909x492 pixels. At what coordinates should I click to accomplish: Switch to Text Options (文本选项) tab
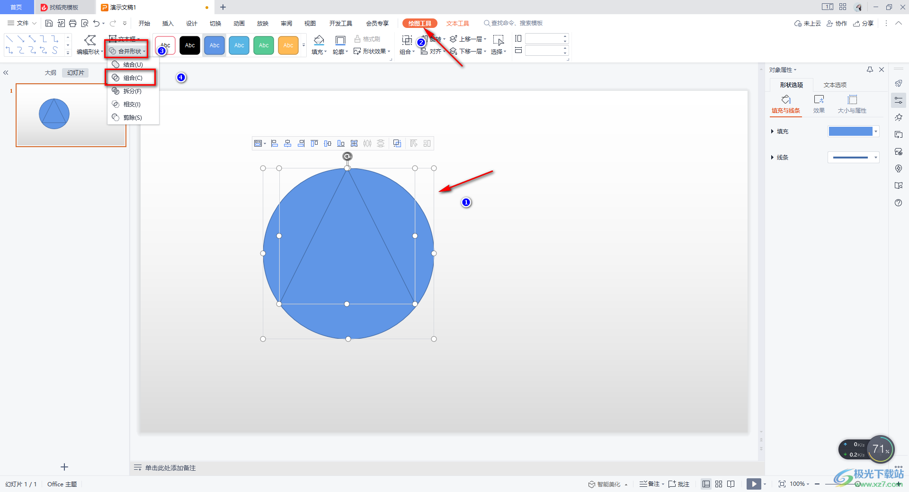[835, 85]
